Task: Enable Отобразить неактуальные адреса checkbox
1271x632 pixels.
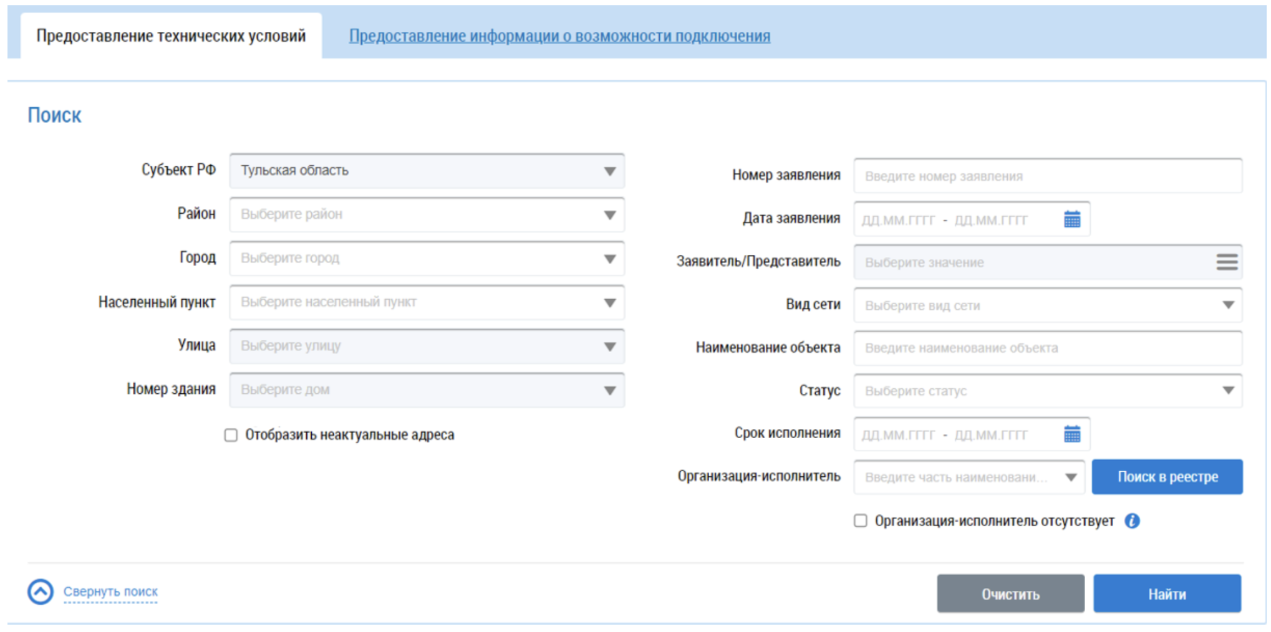Action: click(x=231, y=435)
